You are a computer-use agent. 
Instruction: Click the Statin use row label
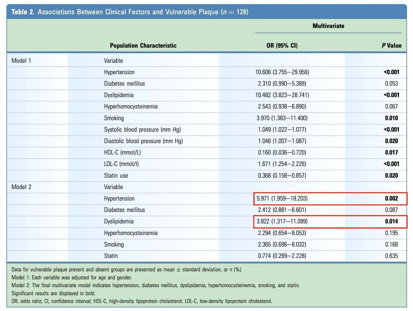116,175
